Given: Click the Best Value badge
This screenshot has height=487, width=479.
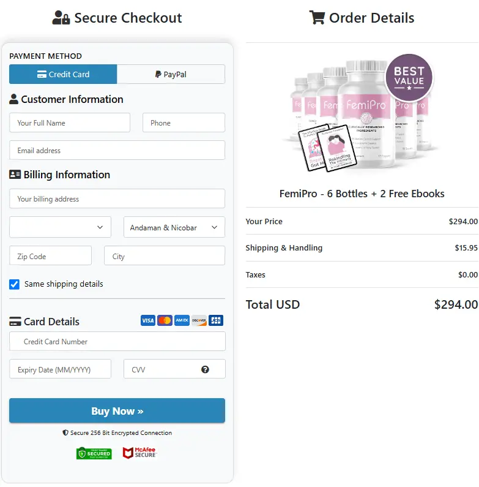Looking at the screenshot, I should (409, 77).
